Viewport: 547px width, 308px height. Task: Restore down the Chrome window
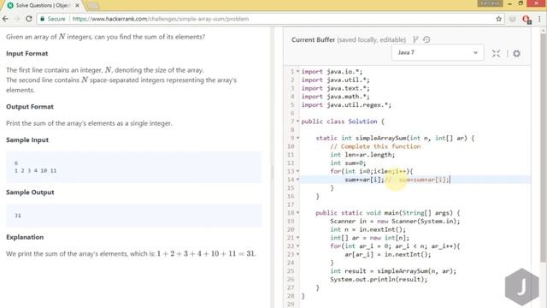[521, 3]
